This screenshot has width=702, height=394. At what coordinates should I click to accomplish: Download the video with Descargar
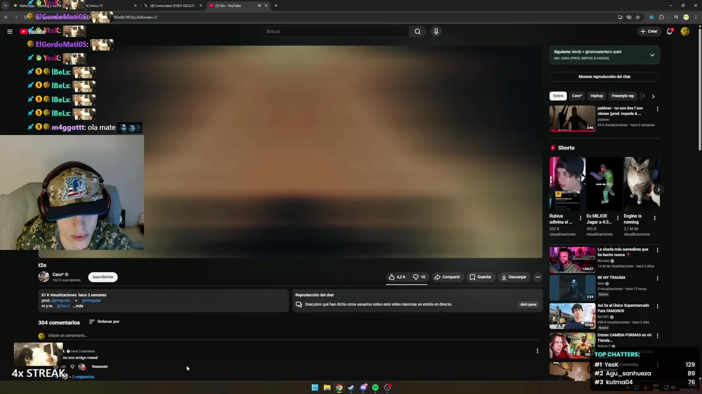513,277
